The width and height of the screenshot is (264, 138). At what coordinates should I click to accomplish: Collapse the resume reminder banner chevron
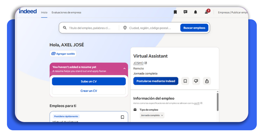[x=125, y=68]
